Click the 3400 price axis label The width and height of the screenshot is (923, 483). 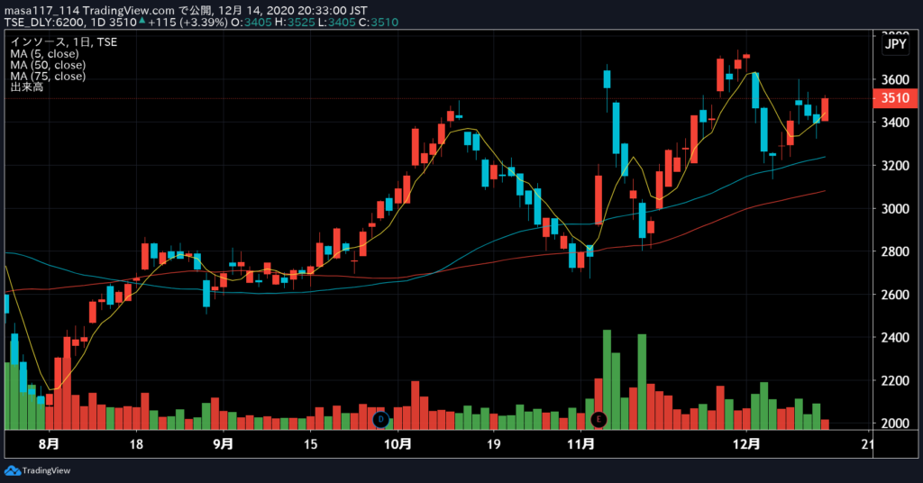pyautogui.click(x=895, y=123)
